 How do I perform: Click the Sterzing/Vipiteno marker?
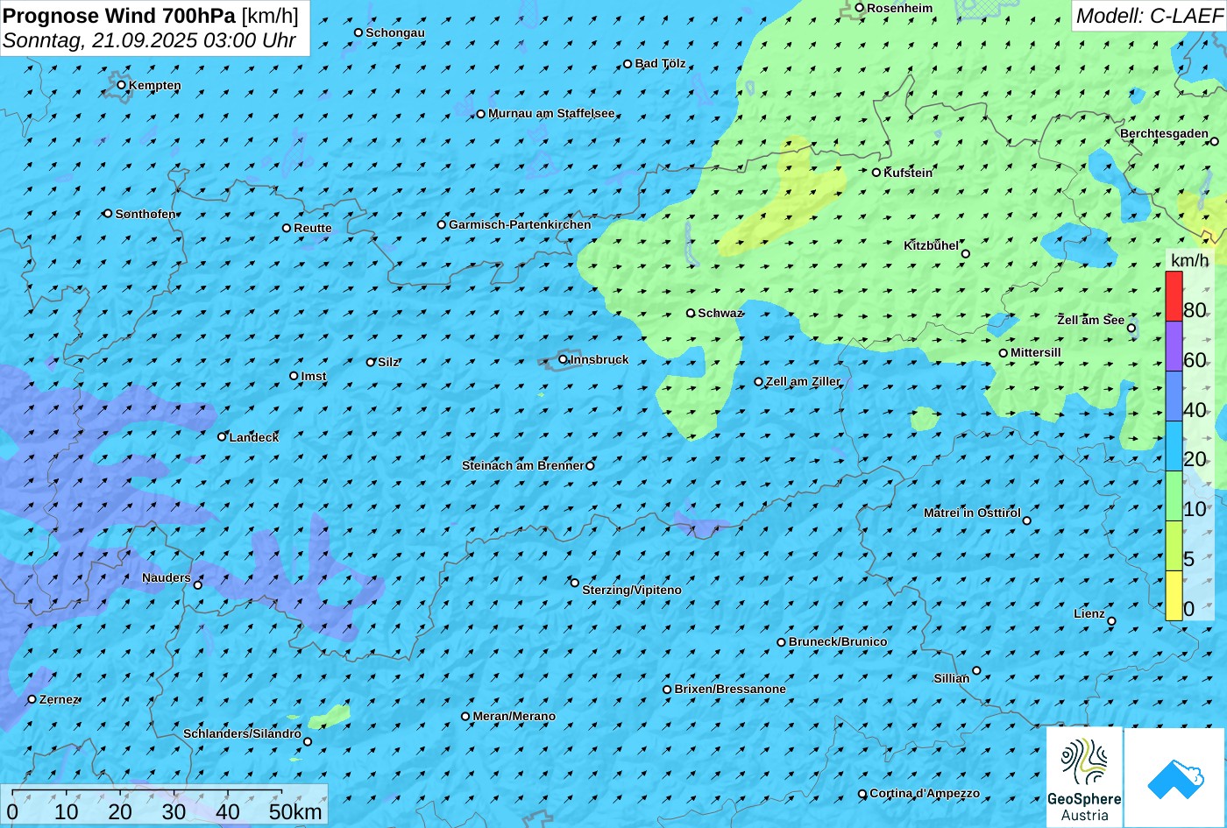click(575, 583)
